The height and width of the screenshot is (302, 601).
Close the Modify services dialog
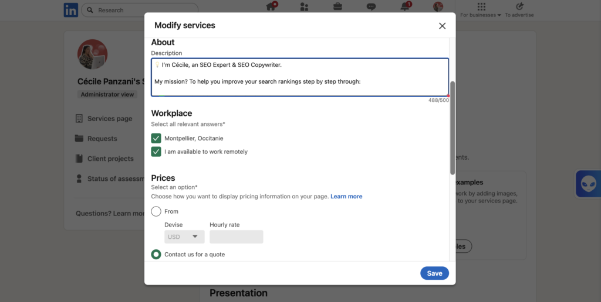point(443,26)
